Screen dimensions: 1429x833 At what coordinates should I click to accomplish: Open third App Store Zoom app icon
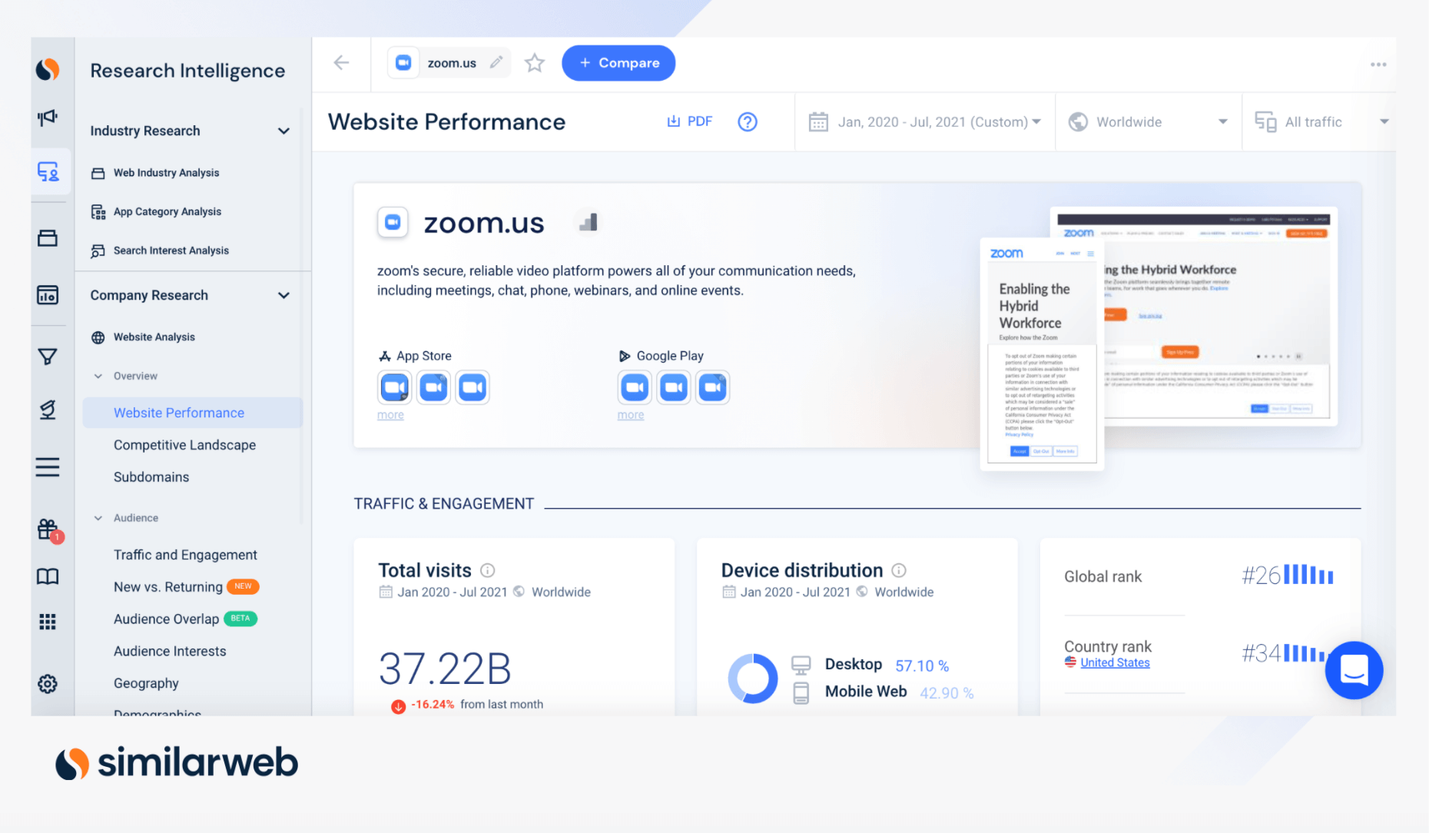click(x=472, y=387)
